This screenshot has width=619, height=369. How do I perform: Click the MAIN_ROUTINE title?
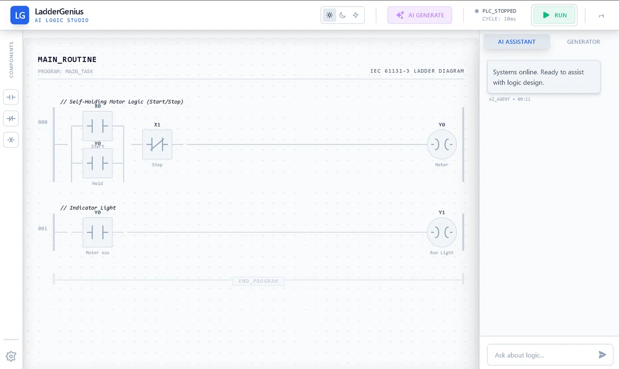tap(67, 60)
